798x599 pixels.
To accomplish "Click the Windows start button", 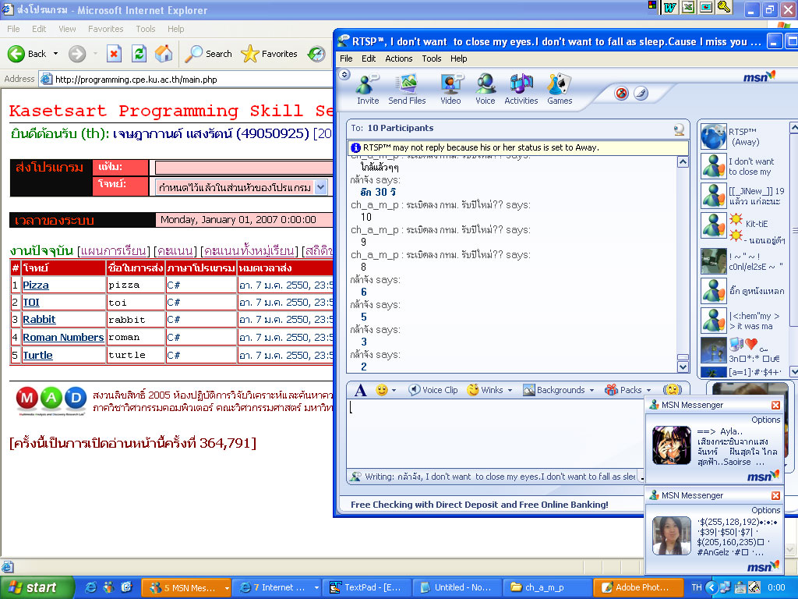I will [37, 587].
